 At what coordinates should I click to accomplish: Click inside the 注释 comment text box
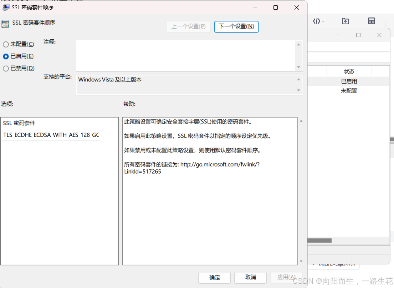(x=186, y=56)
